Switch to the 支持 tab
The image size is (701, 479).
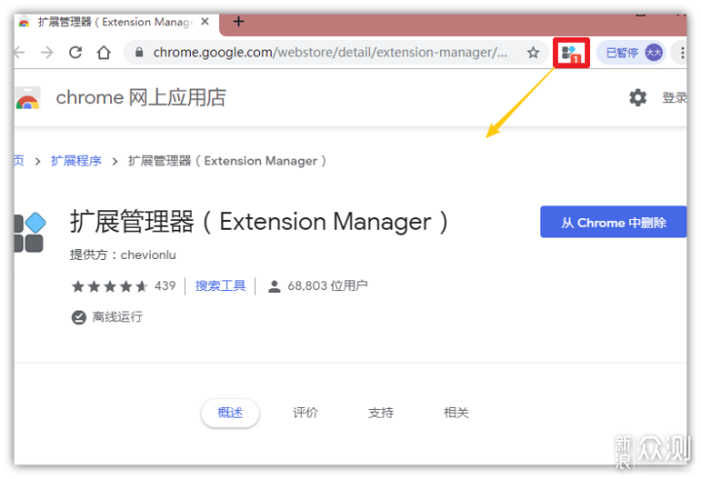(x=381, y=413)
